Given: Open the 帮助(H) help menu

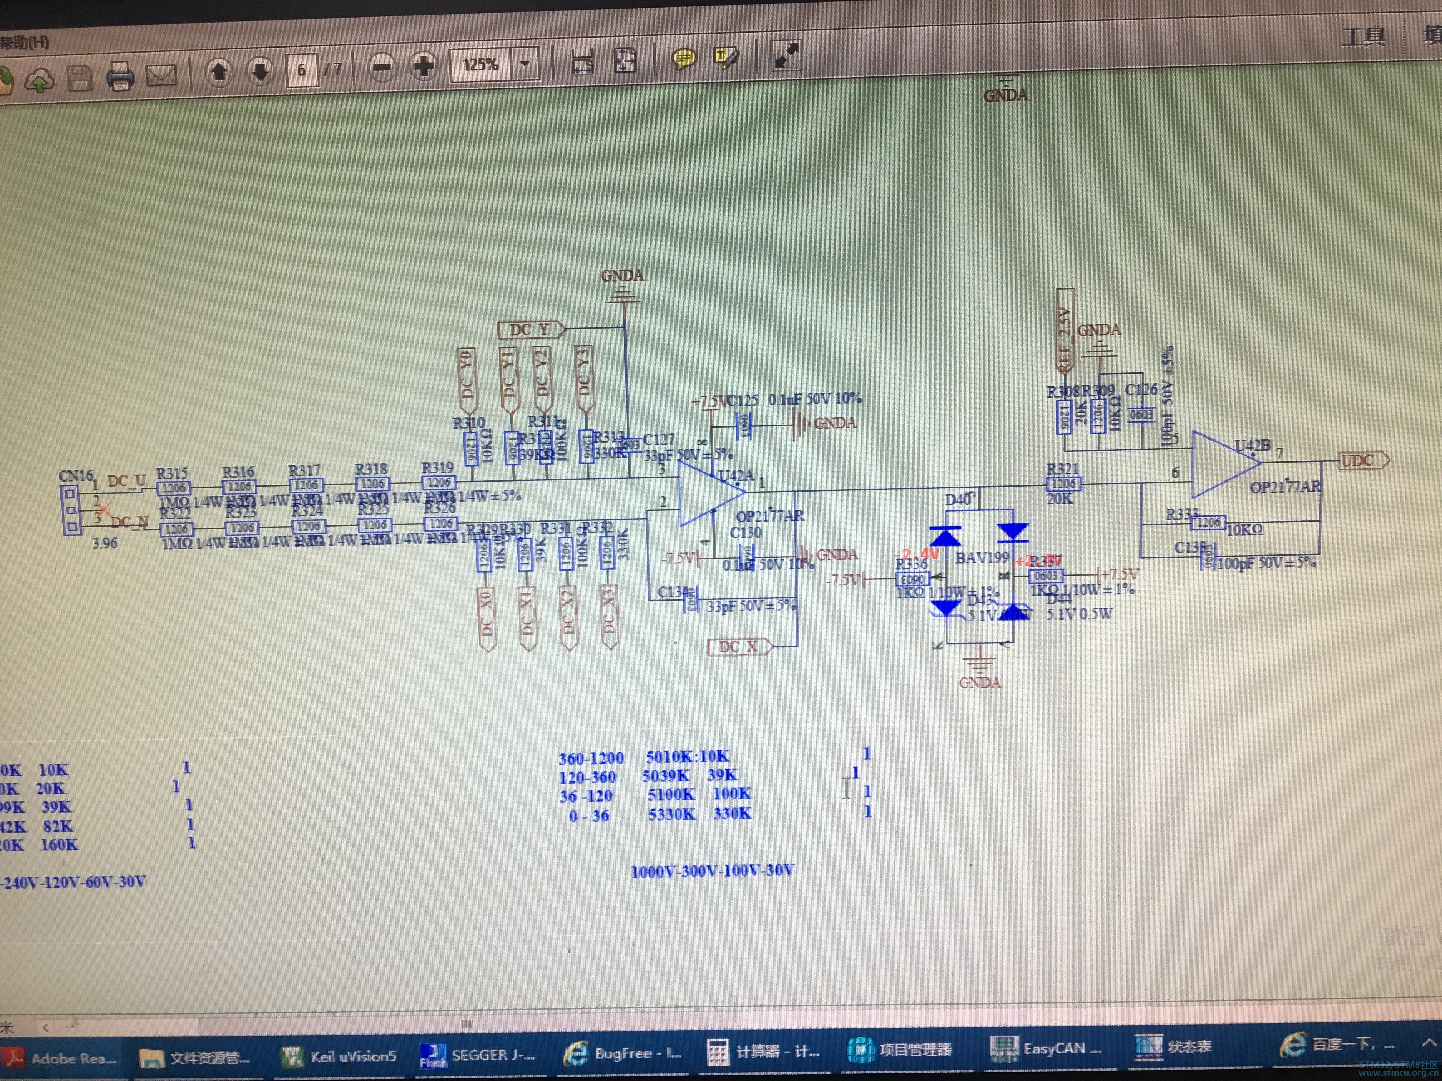Looking at the screenshot, I should click(x=25, y=43).
